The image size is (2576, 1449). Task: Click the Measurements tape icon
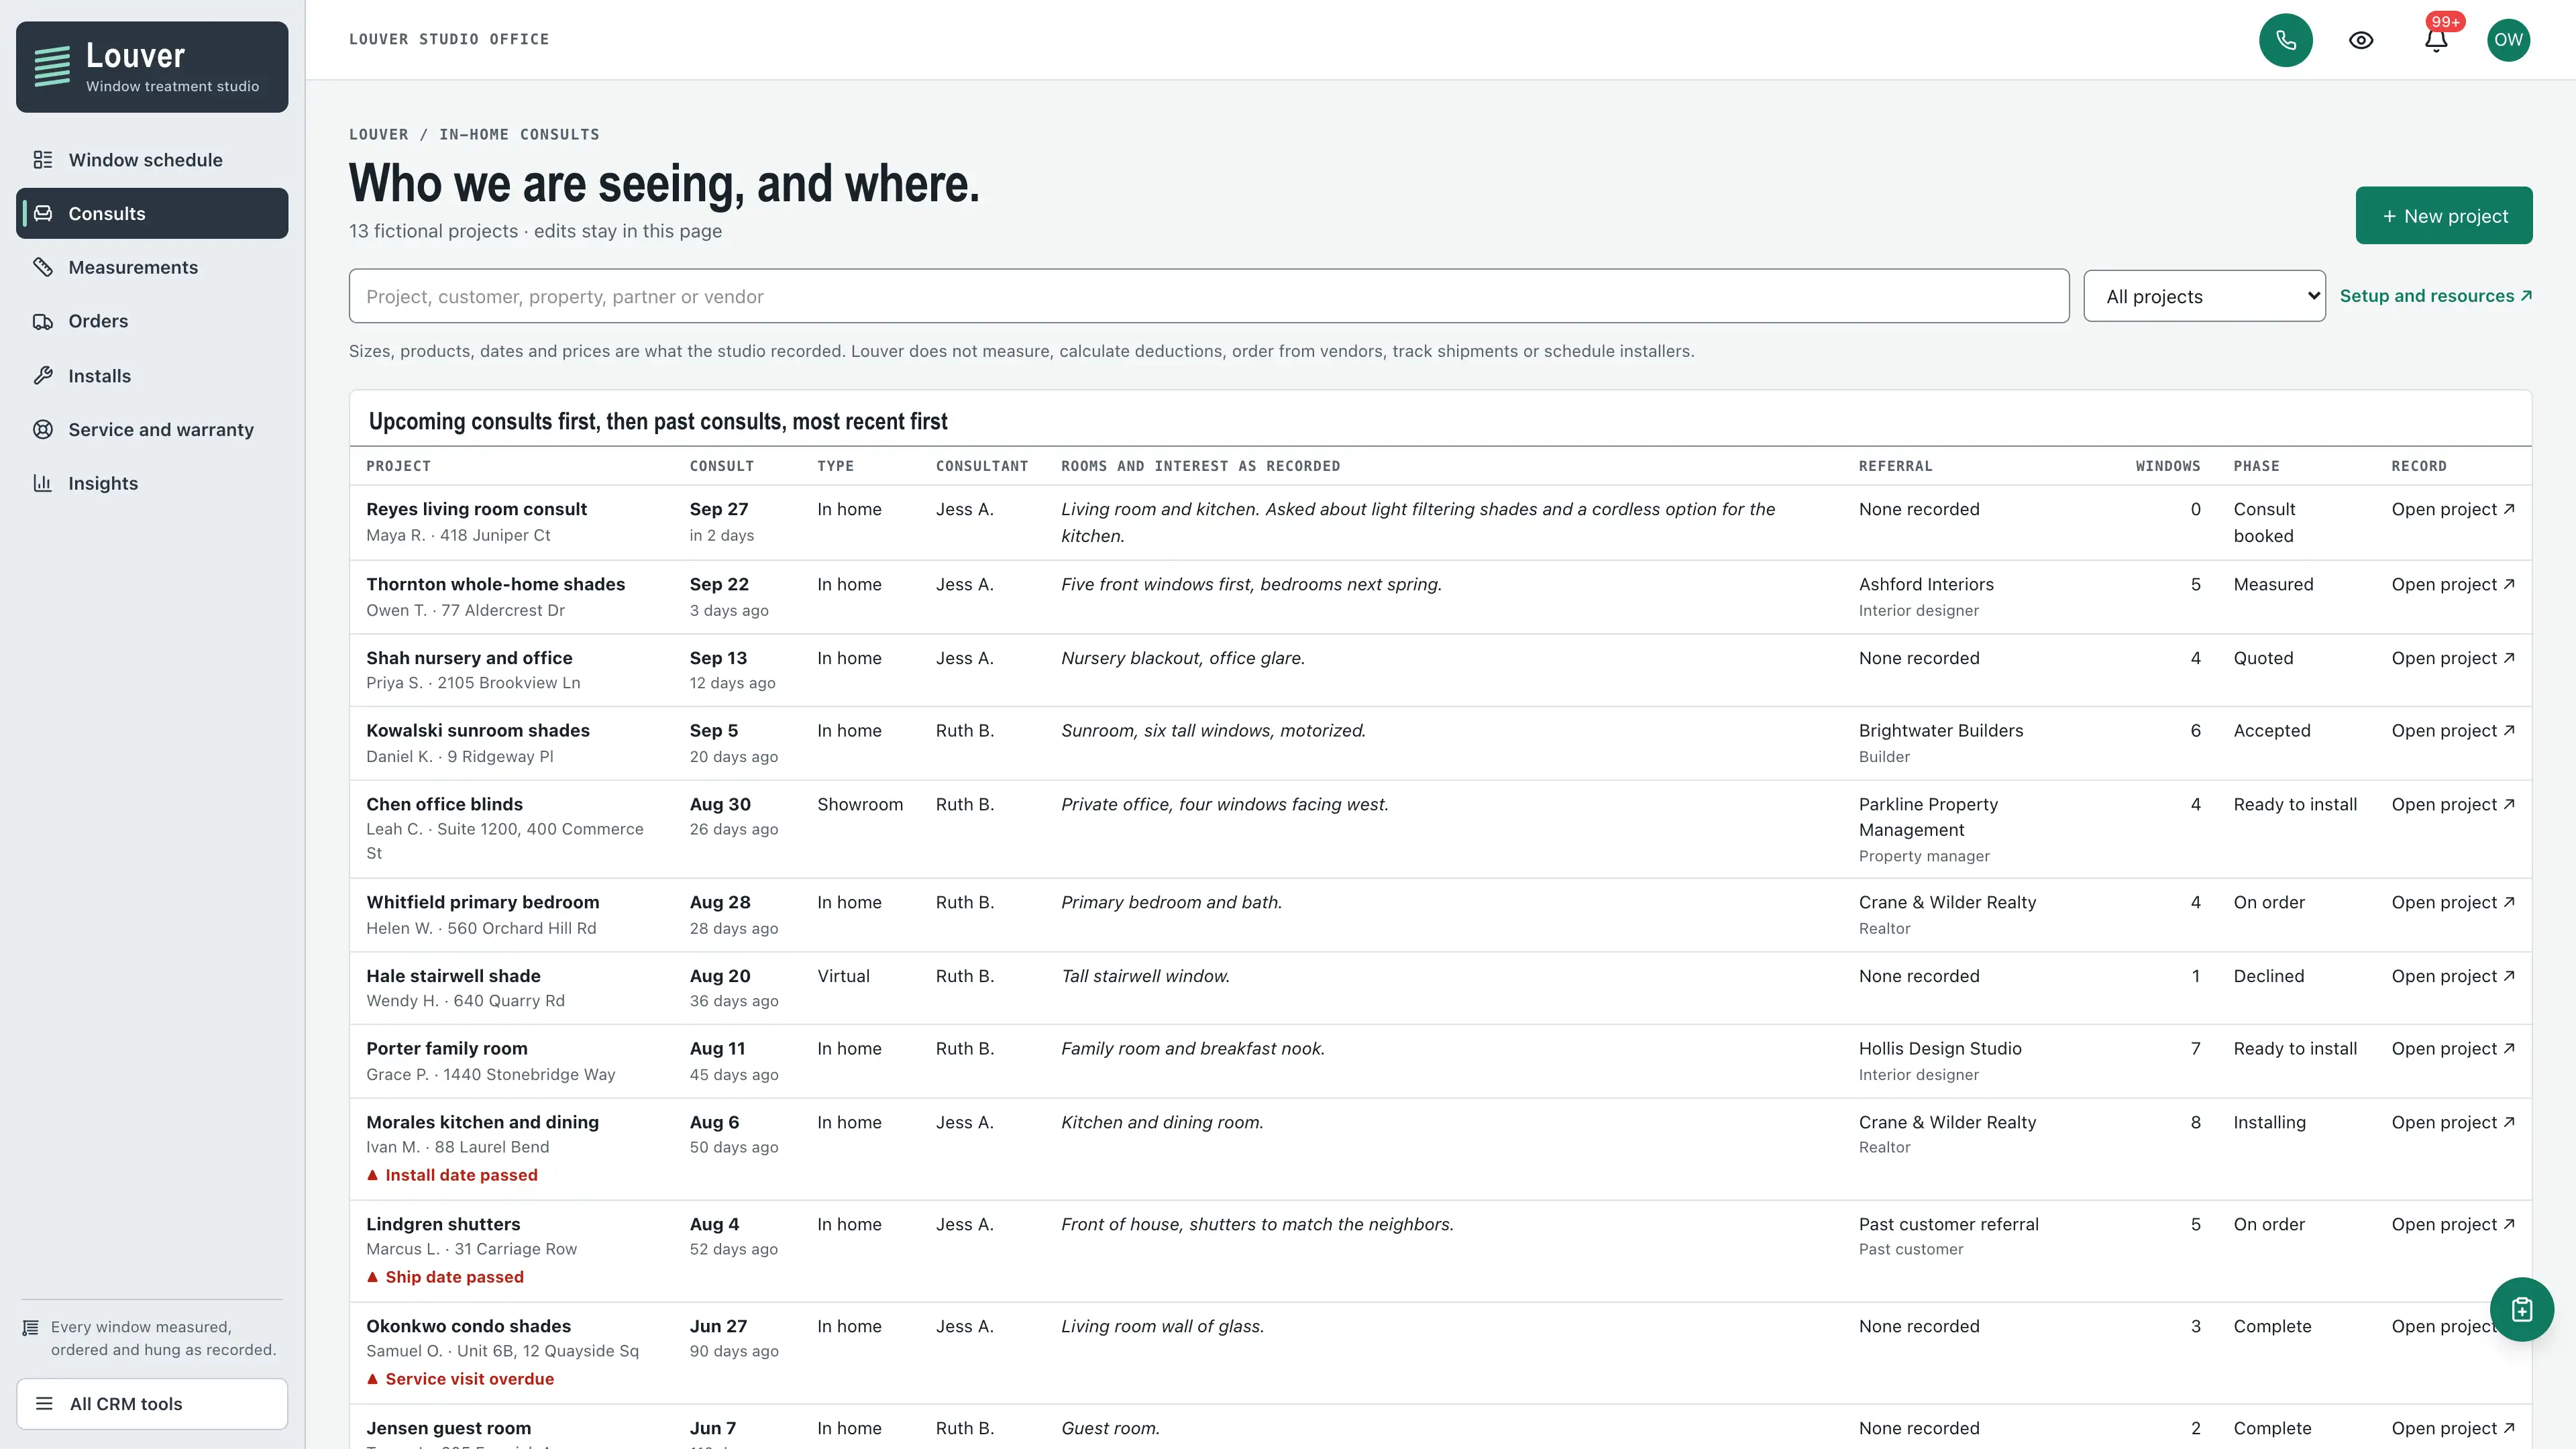point(43,267)
